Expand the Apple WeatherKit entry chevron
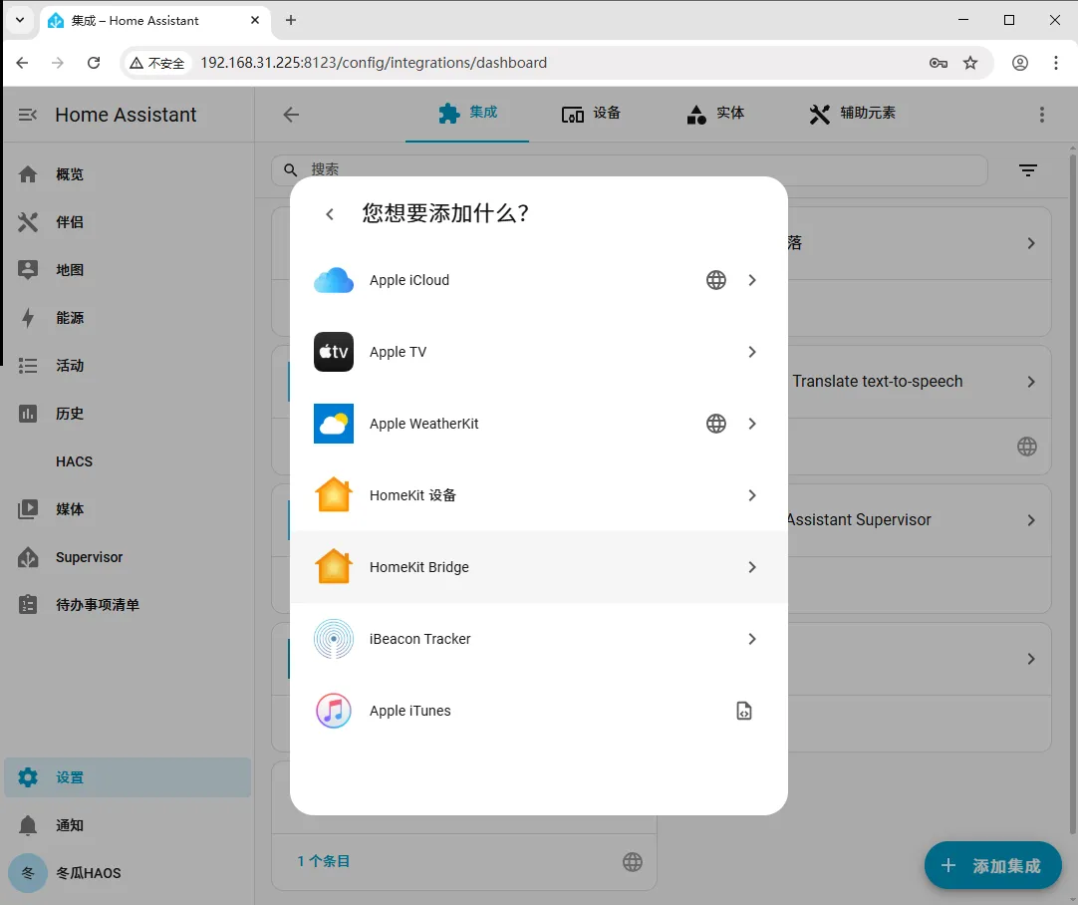Viewport: 1078px width, 905px height. pos(752,424)
